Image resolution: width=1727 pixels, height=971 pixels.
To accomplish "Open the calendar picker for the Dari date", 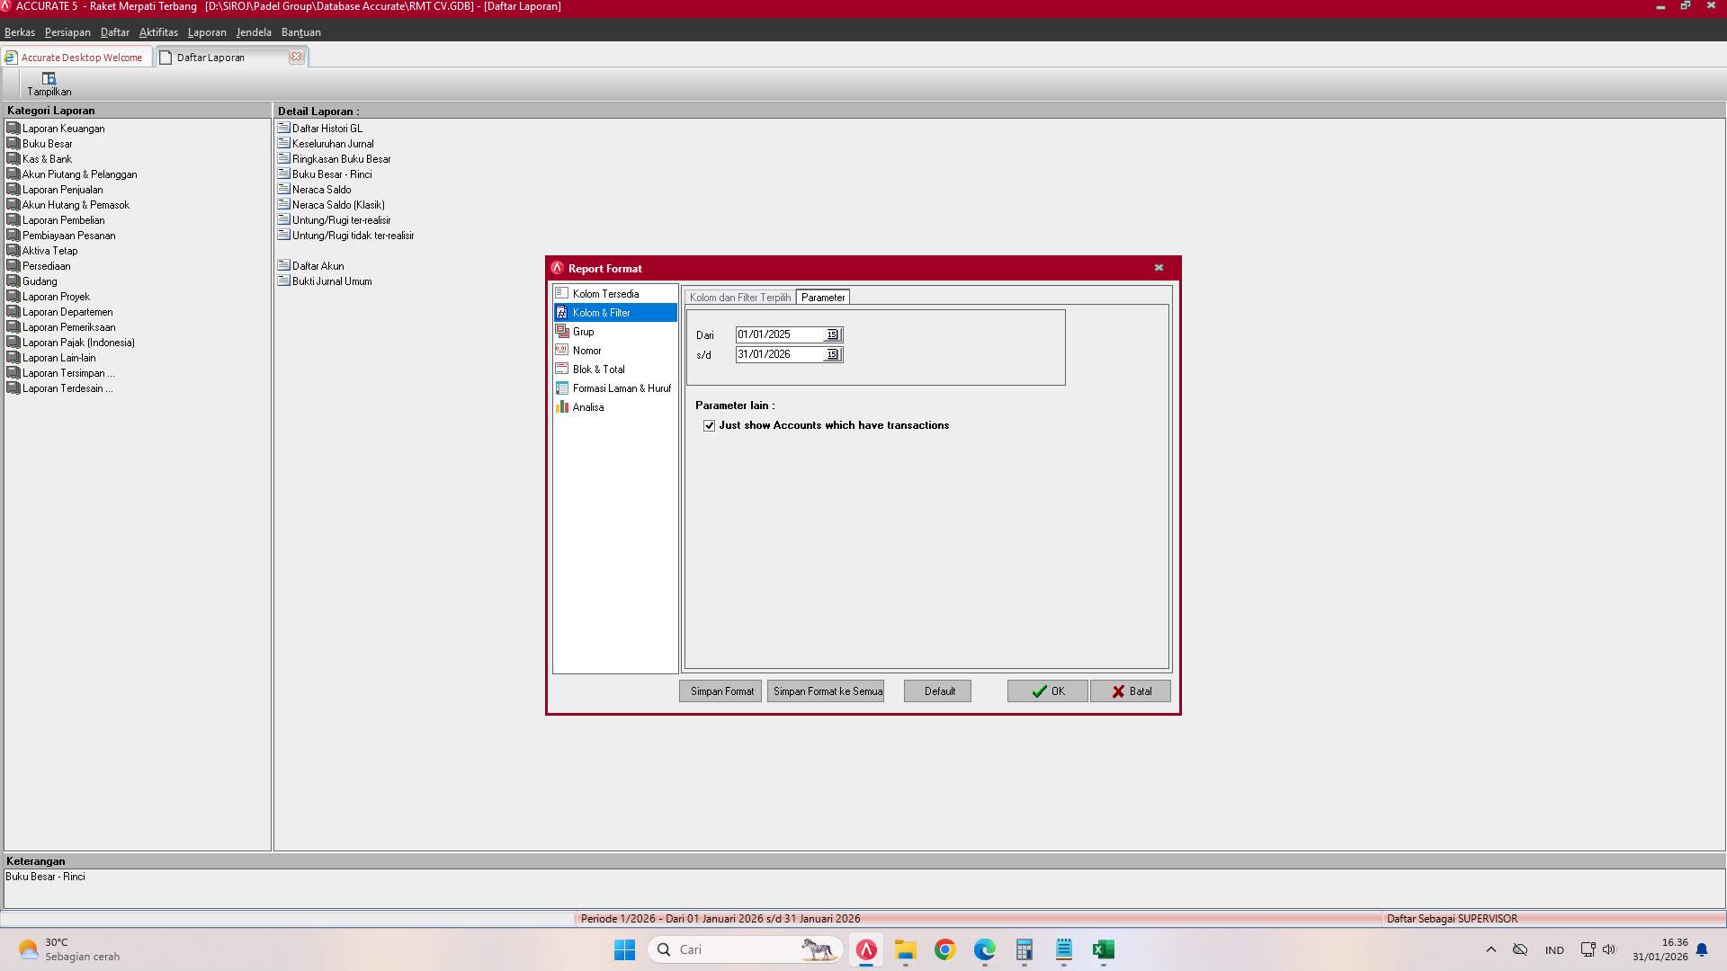I will [x=831, y=334].
